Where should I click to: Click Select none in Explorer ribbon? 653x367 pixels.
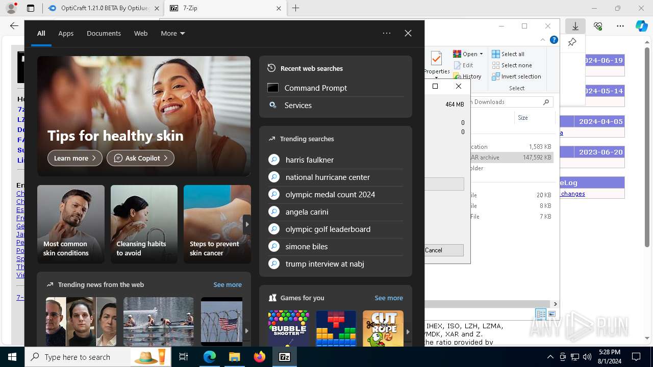pyautogui.click(x=512, y=65)
